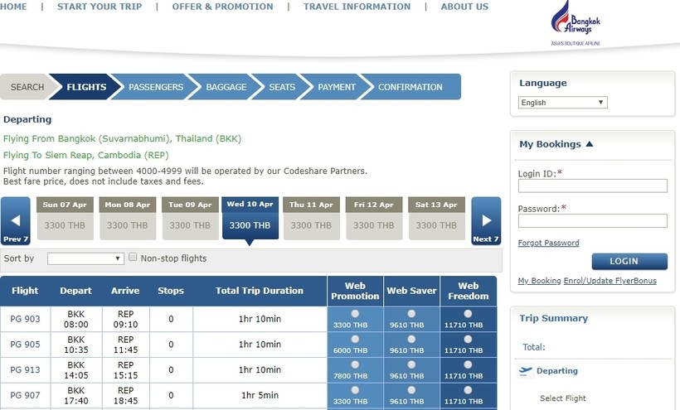Select 6000 THB Web Promotion for PG 905
Screen dimensions: 680x410
coord(355,340)
